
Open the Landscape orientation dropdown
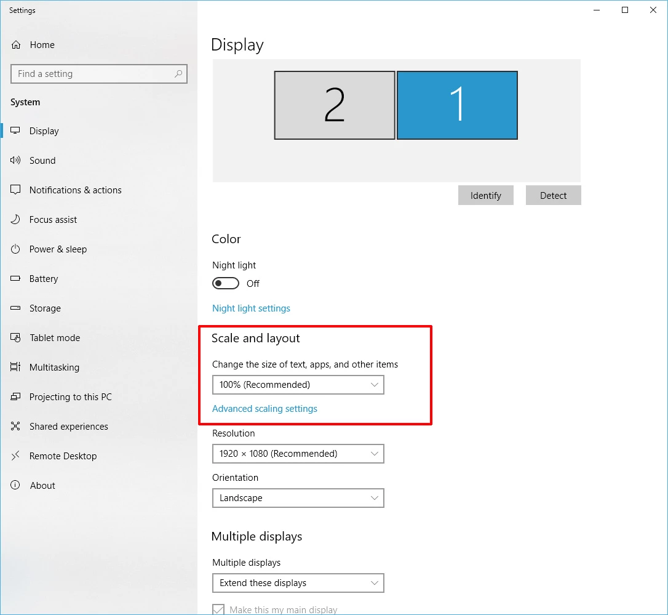click(298, 498)
